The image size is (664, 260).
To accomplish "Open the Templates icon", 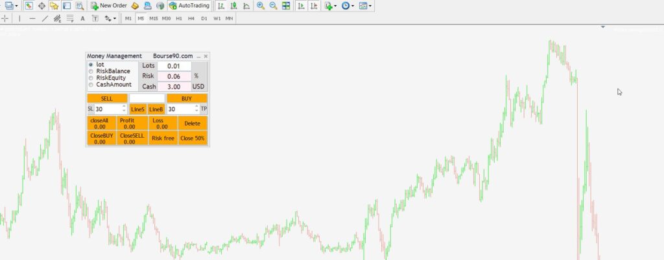I will click(363, 6).
